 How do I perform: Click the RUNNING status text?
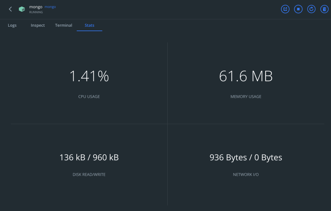[36, 12]
